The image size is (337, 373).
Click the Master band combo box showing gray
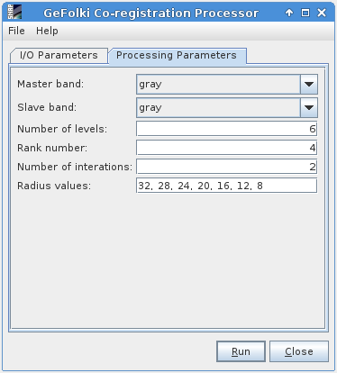click(x=227, y=85)
